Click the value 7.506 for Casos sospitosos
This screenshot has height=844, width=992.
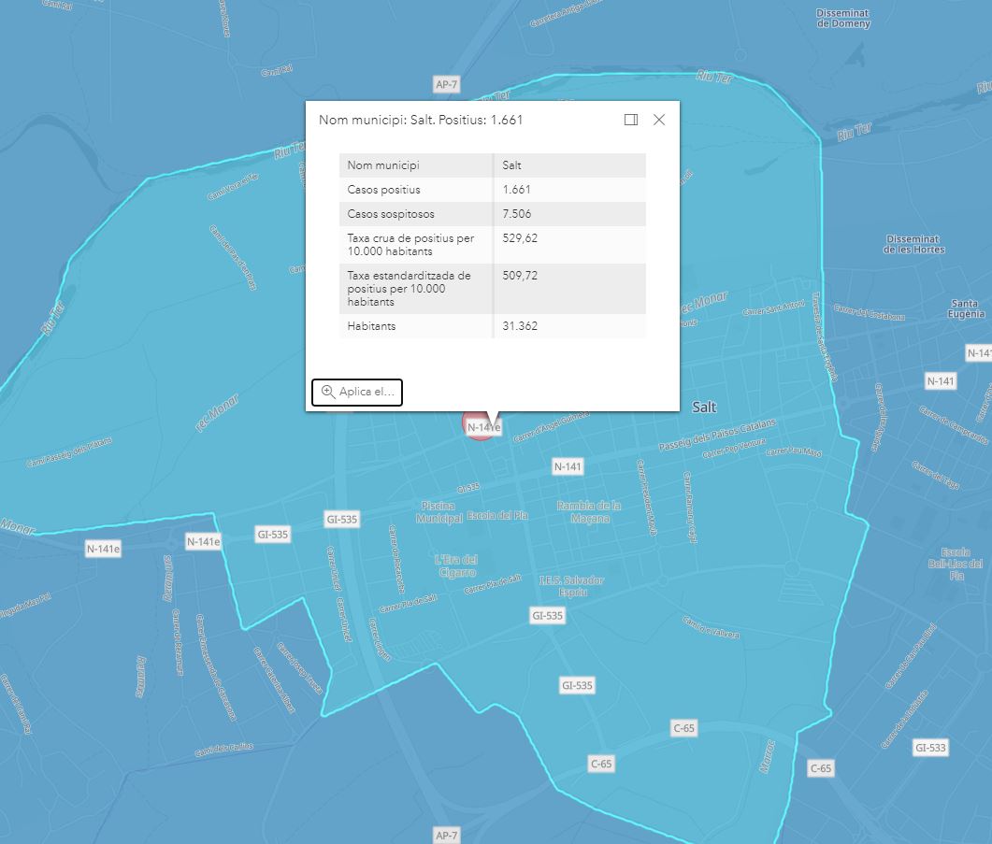click(517, 214)
